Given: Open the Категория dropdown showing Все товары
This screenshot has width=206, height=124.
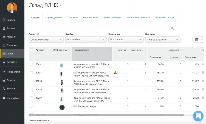Looking at the screenshot, I should 126,40.
